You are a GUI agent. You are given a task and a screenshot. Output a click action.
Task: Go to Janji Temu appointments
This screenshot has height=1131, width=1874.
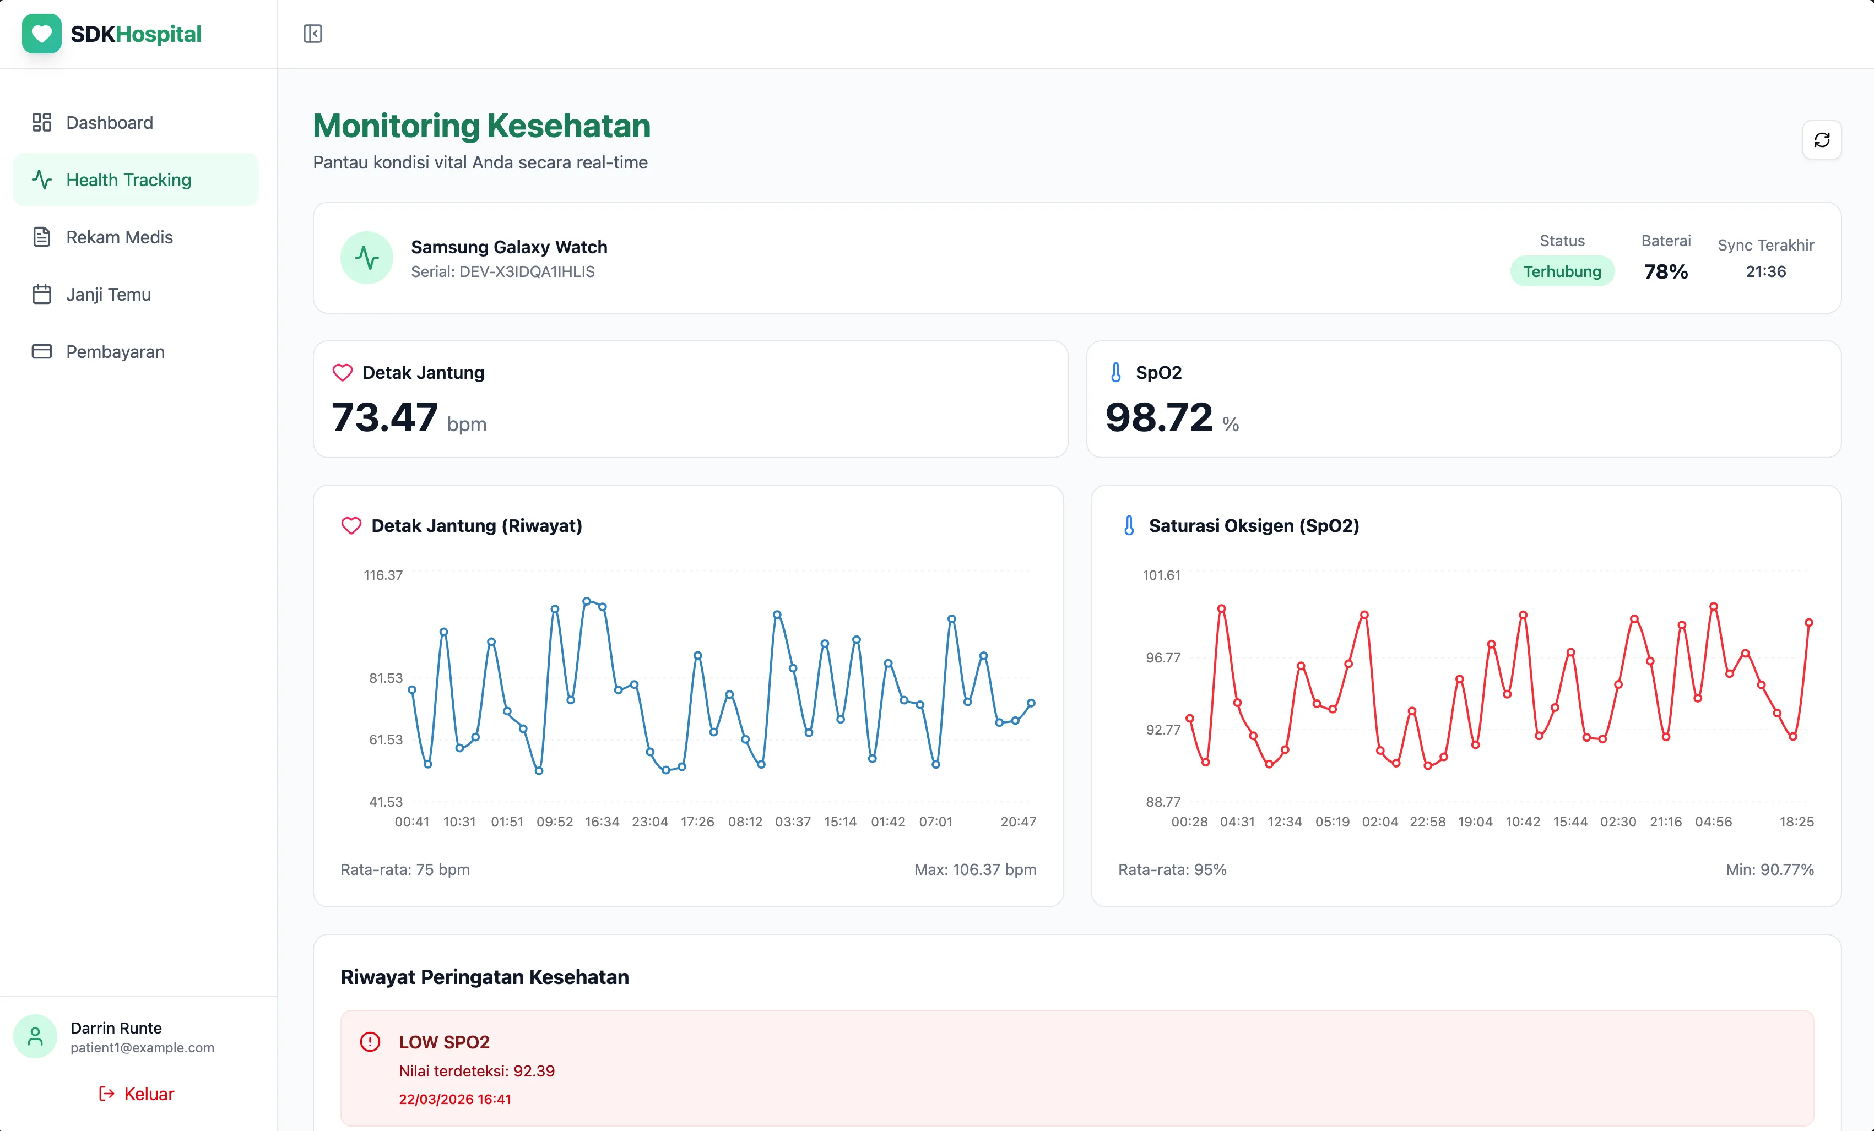click(x=108, y=294)
